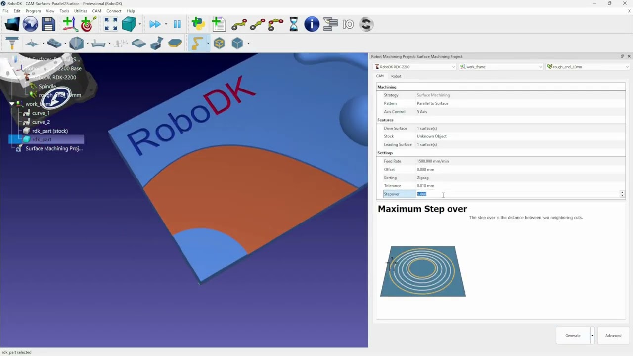Screen dimensions: 633x356
Task: Open the robot selector dropdown RoboDK RDK-2200
Action: [x=414, y=67]
